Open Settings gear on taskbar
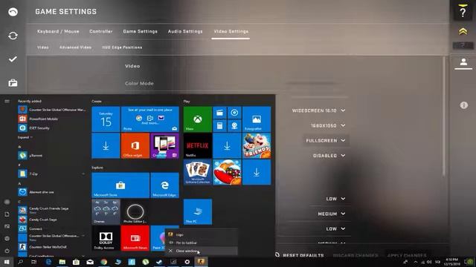476x267 pixels. (x=187, y=262)
